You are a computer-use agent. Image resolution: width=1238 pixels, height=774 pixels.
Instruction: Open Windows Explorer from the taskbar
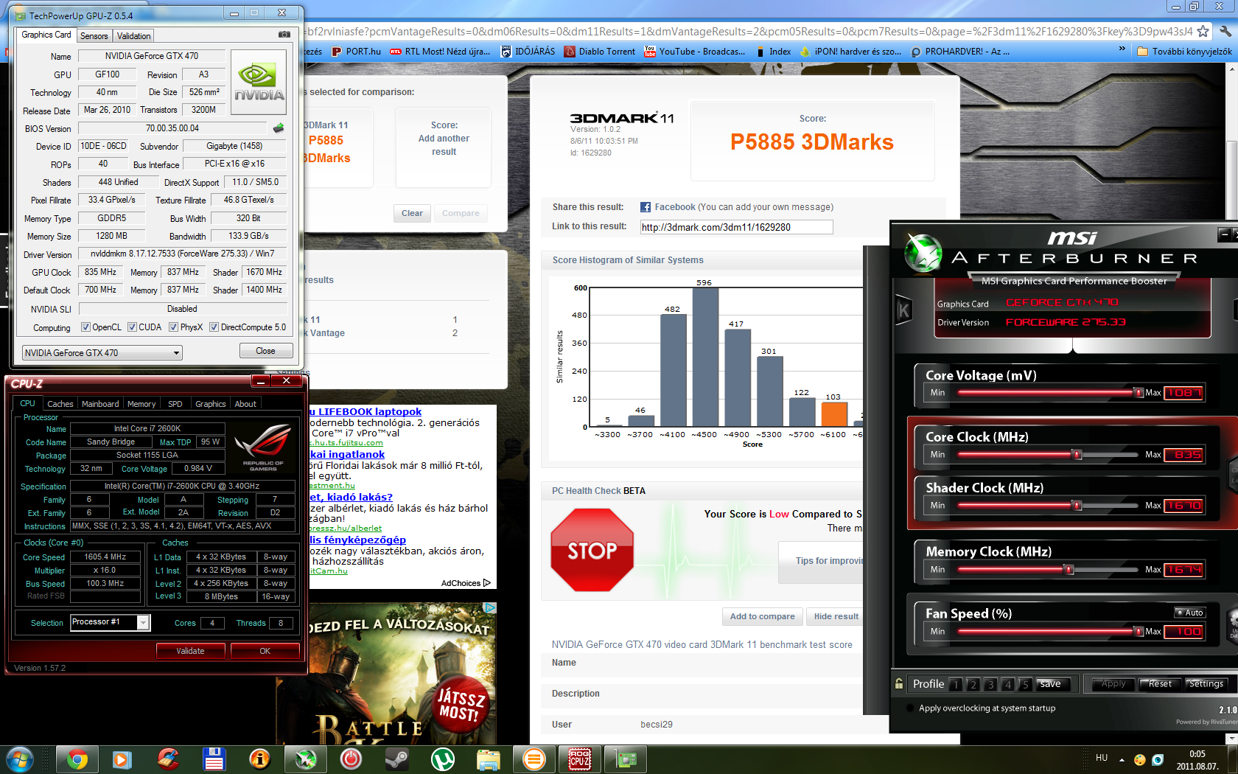click(x=488, y=759)
